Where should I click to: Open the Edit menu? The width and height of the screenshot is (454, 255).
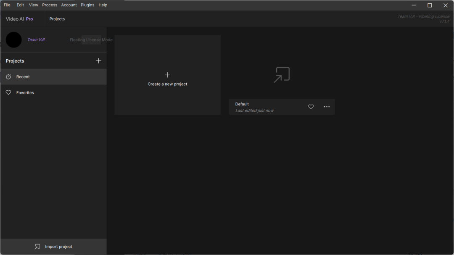(x=20, y=5)
